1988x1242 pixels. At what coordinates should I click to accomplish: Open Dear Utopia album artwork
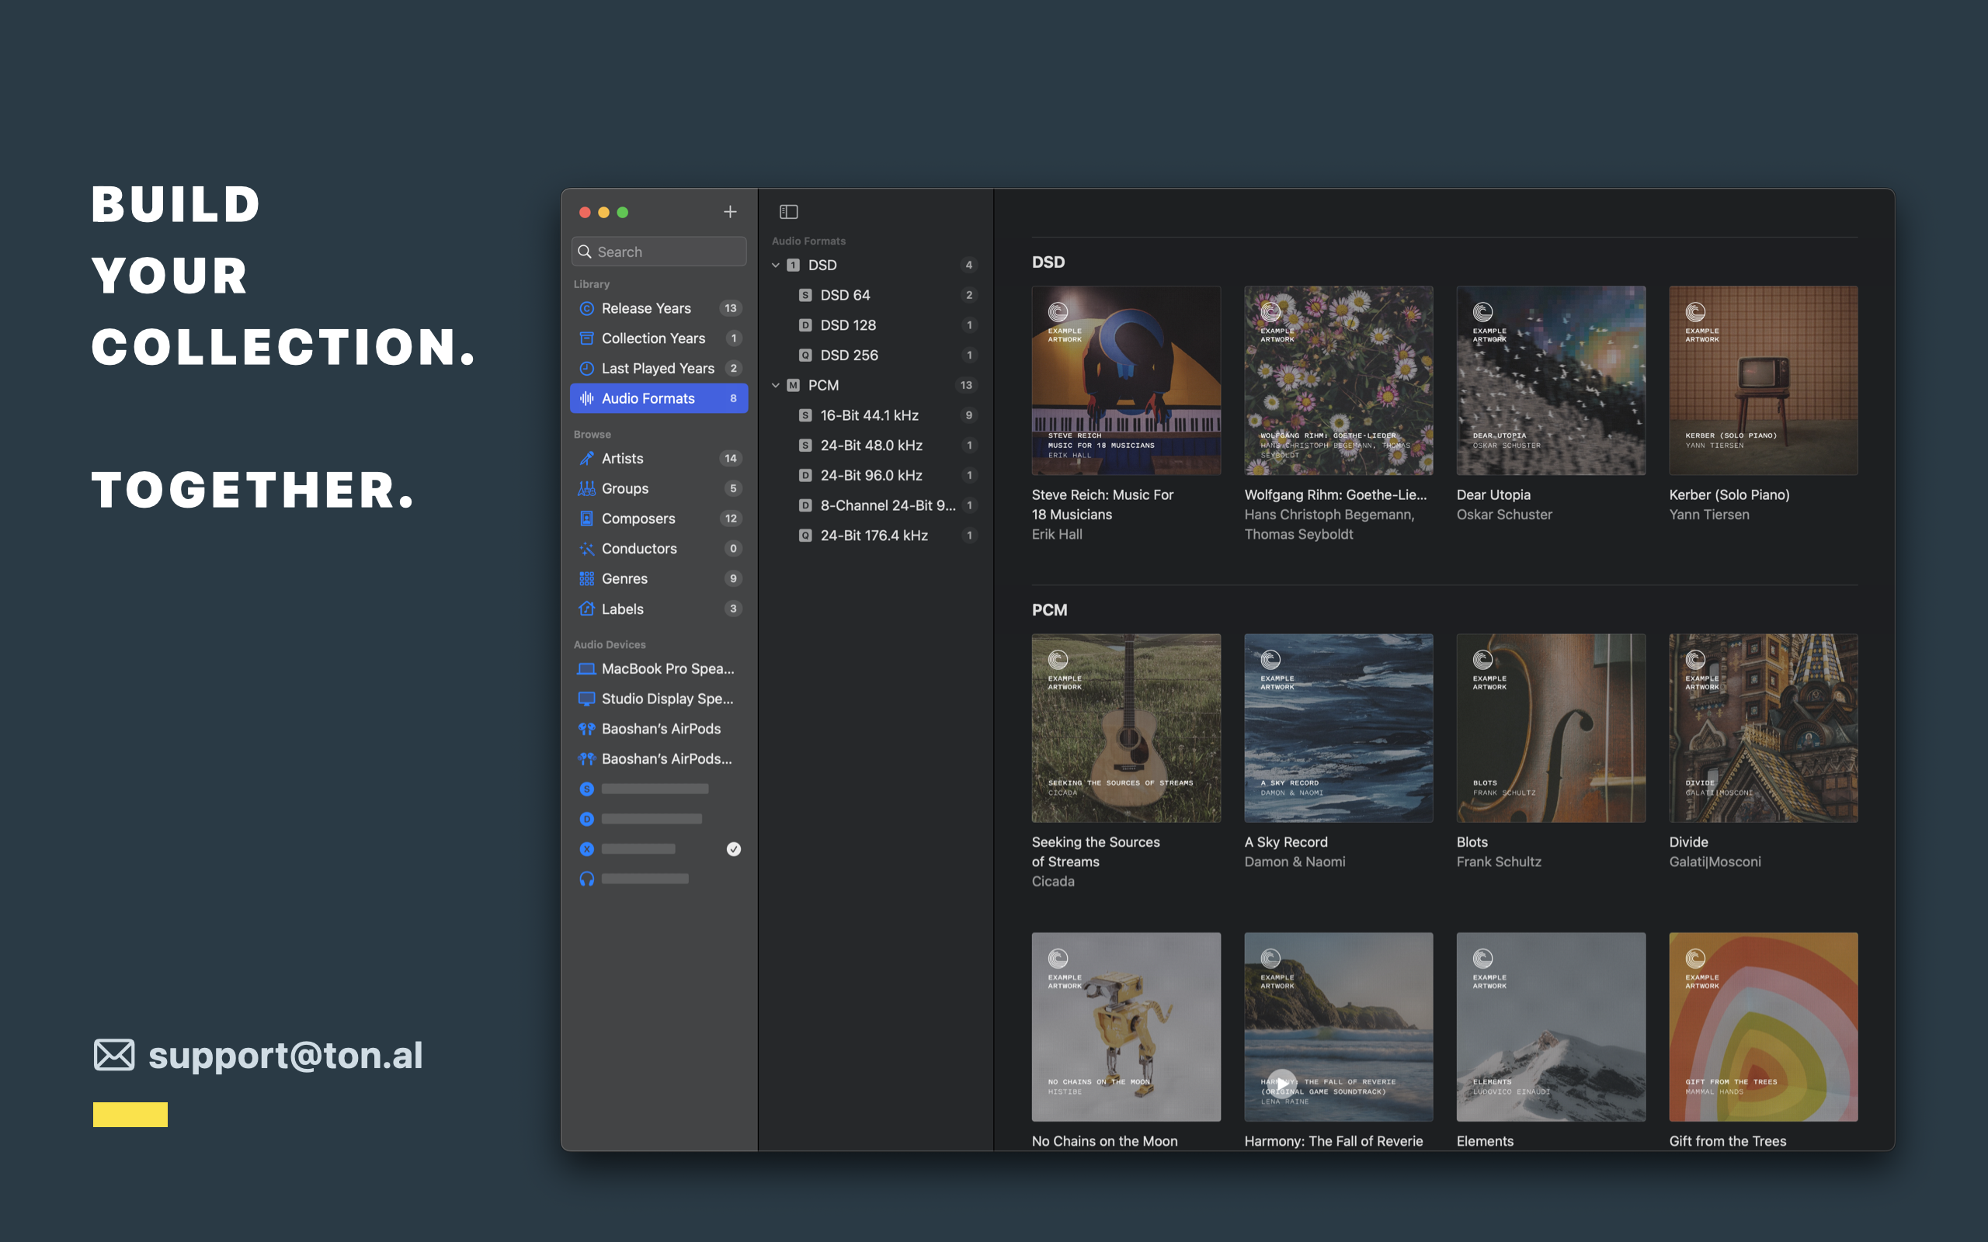coord(1551,380)
